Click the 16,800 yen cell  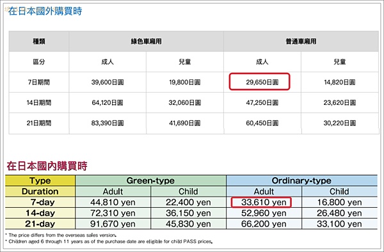click(x=339, y=202)
